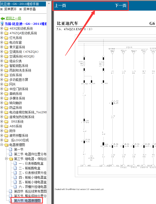
Task: Click heading 5.6、476QZA EMS
Action: click(x=74, y=29)
